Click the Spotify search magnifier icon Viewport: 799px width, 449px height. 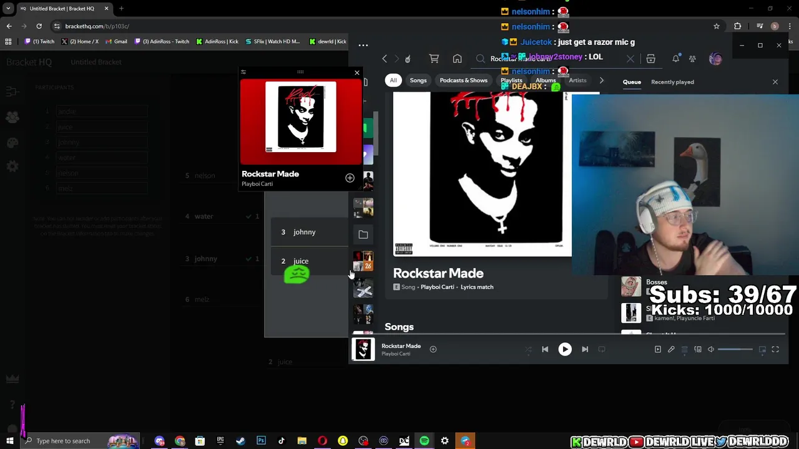point(480,59)
